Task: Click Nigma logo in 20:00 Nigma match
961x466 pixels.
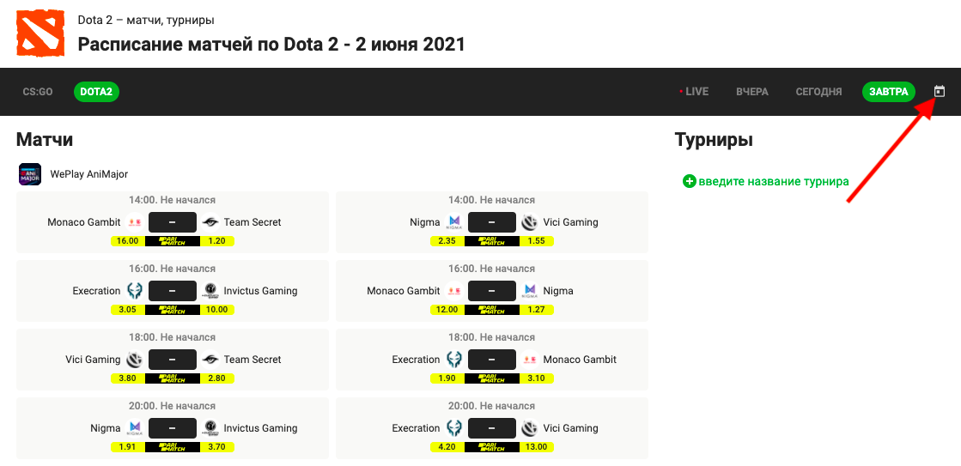Action: 134,428
